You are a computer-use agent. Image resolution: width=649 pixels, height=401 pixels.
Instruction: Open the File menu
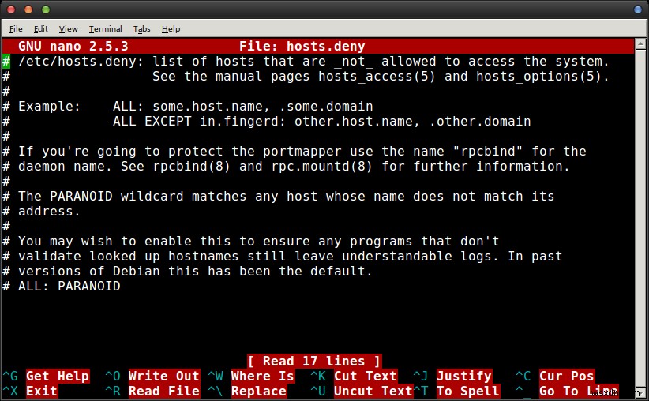pos(16,29)
